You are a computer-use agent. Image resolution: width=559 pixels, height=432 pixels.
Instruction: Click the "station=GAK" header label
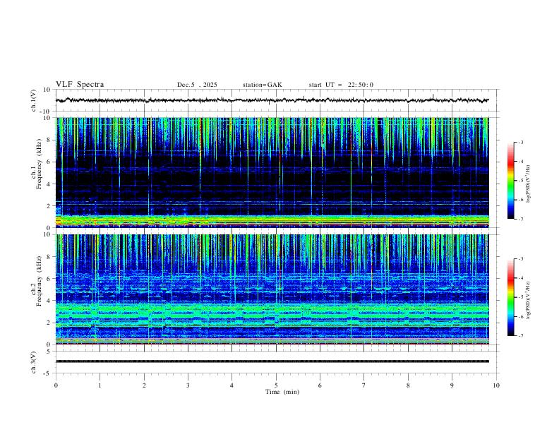pos(262,85)
